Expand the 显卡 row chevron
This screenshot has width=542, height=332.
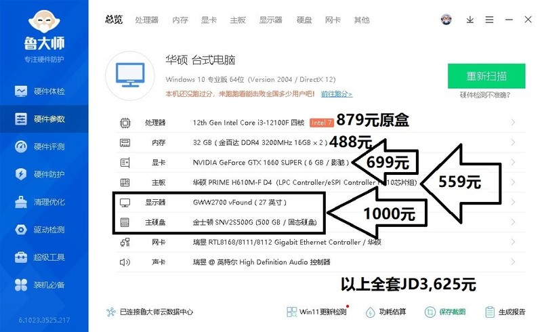point(513,162)
